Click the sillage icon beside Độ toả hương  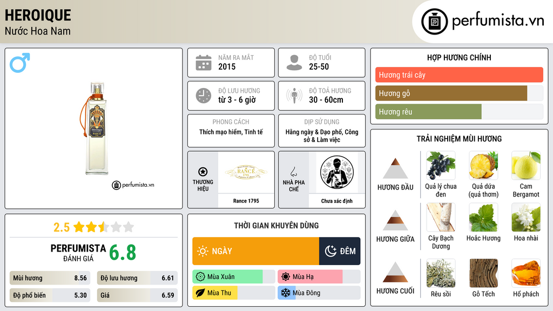tap(294, 96)
